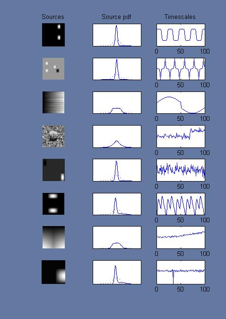Select the last source with a bright right blob
Image resolution: width=226 pixels, height=319 pixels.
(53, 272)
